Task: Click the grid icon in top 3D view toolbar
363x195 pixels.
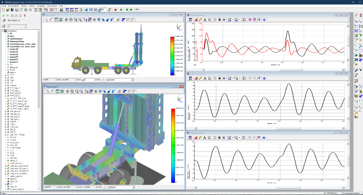Action: coord(94,19)
